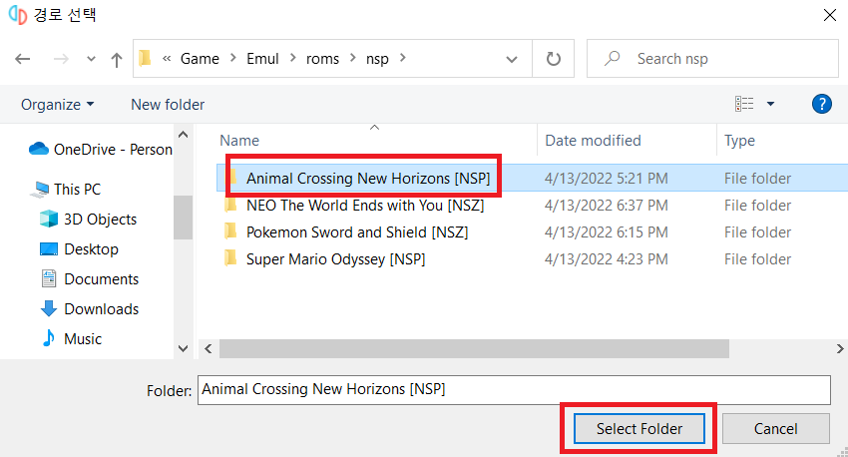Expand the chevron after the roms breadcrumb
This screenshot has width=848, height=457.
click(x=352, y=58)
